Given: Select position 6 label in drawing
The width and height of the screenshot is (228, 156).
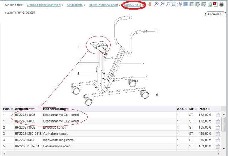Looking at the screenshot, I should [x=157, y=95].
